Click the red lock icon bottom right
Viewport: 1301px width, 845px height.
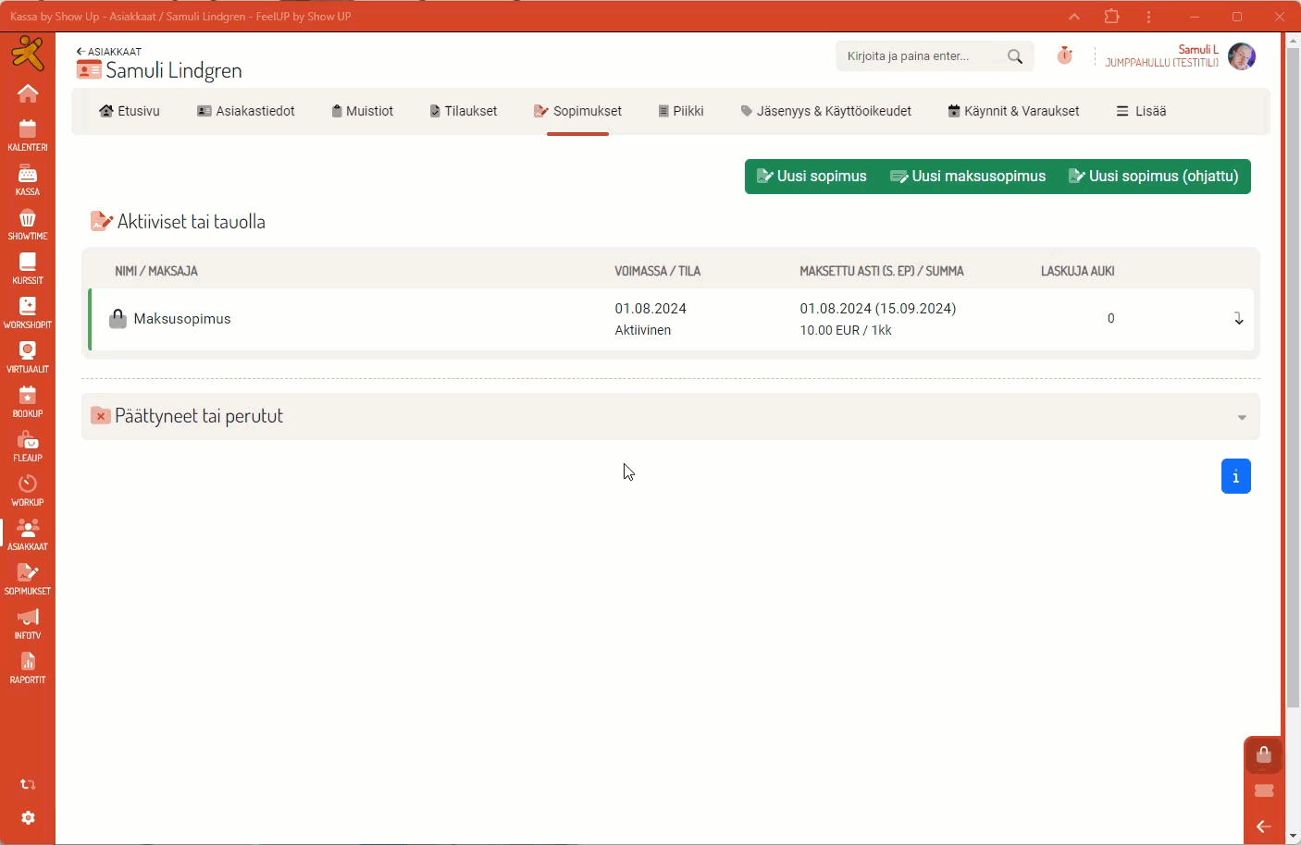1263,755
